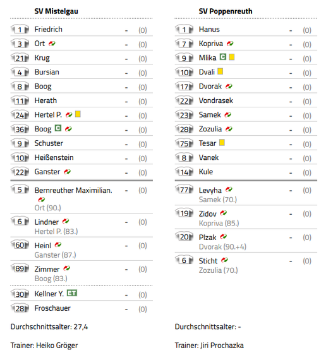Click jersey number 75 icon for Tesar
This screenshot has width=326, height=355.
coord(184,143)
